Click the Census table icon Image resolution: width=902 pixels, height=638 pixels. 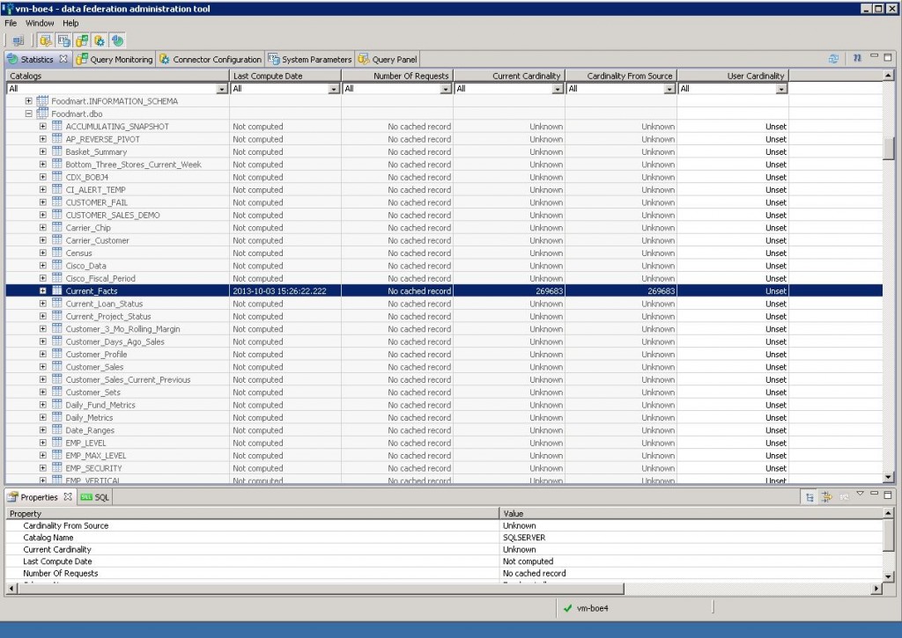click(57, 253)
